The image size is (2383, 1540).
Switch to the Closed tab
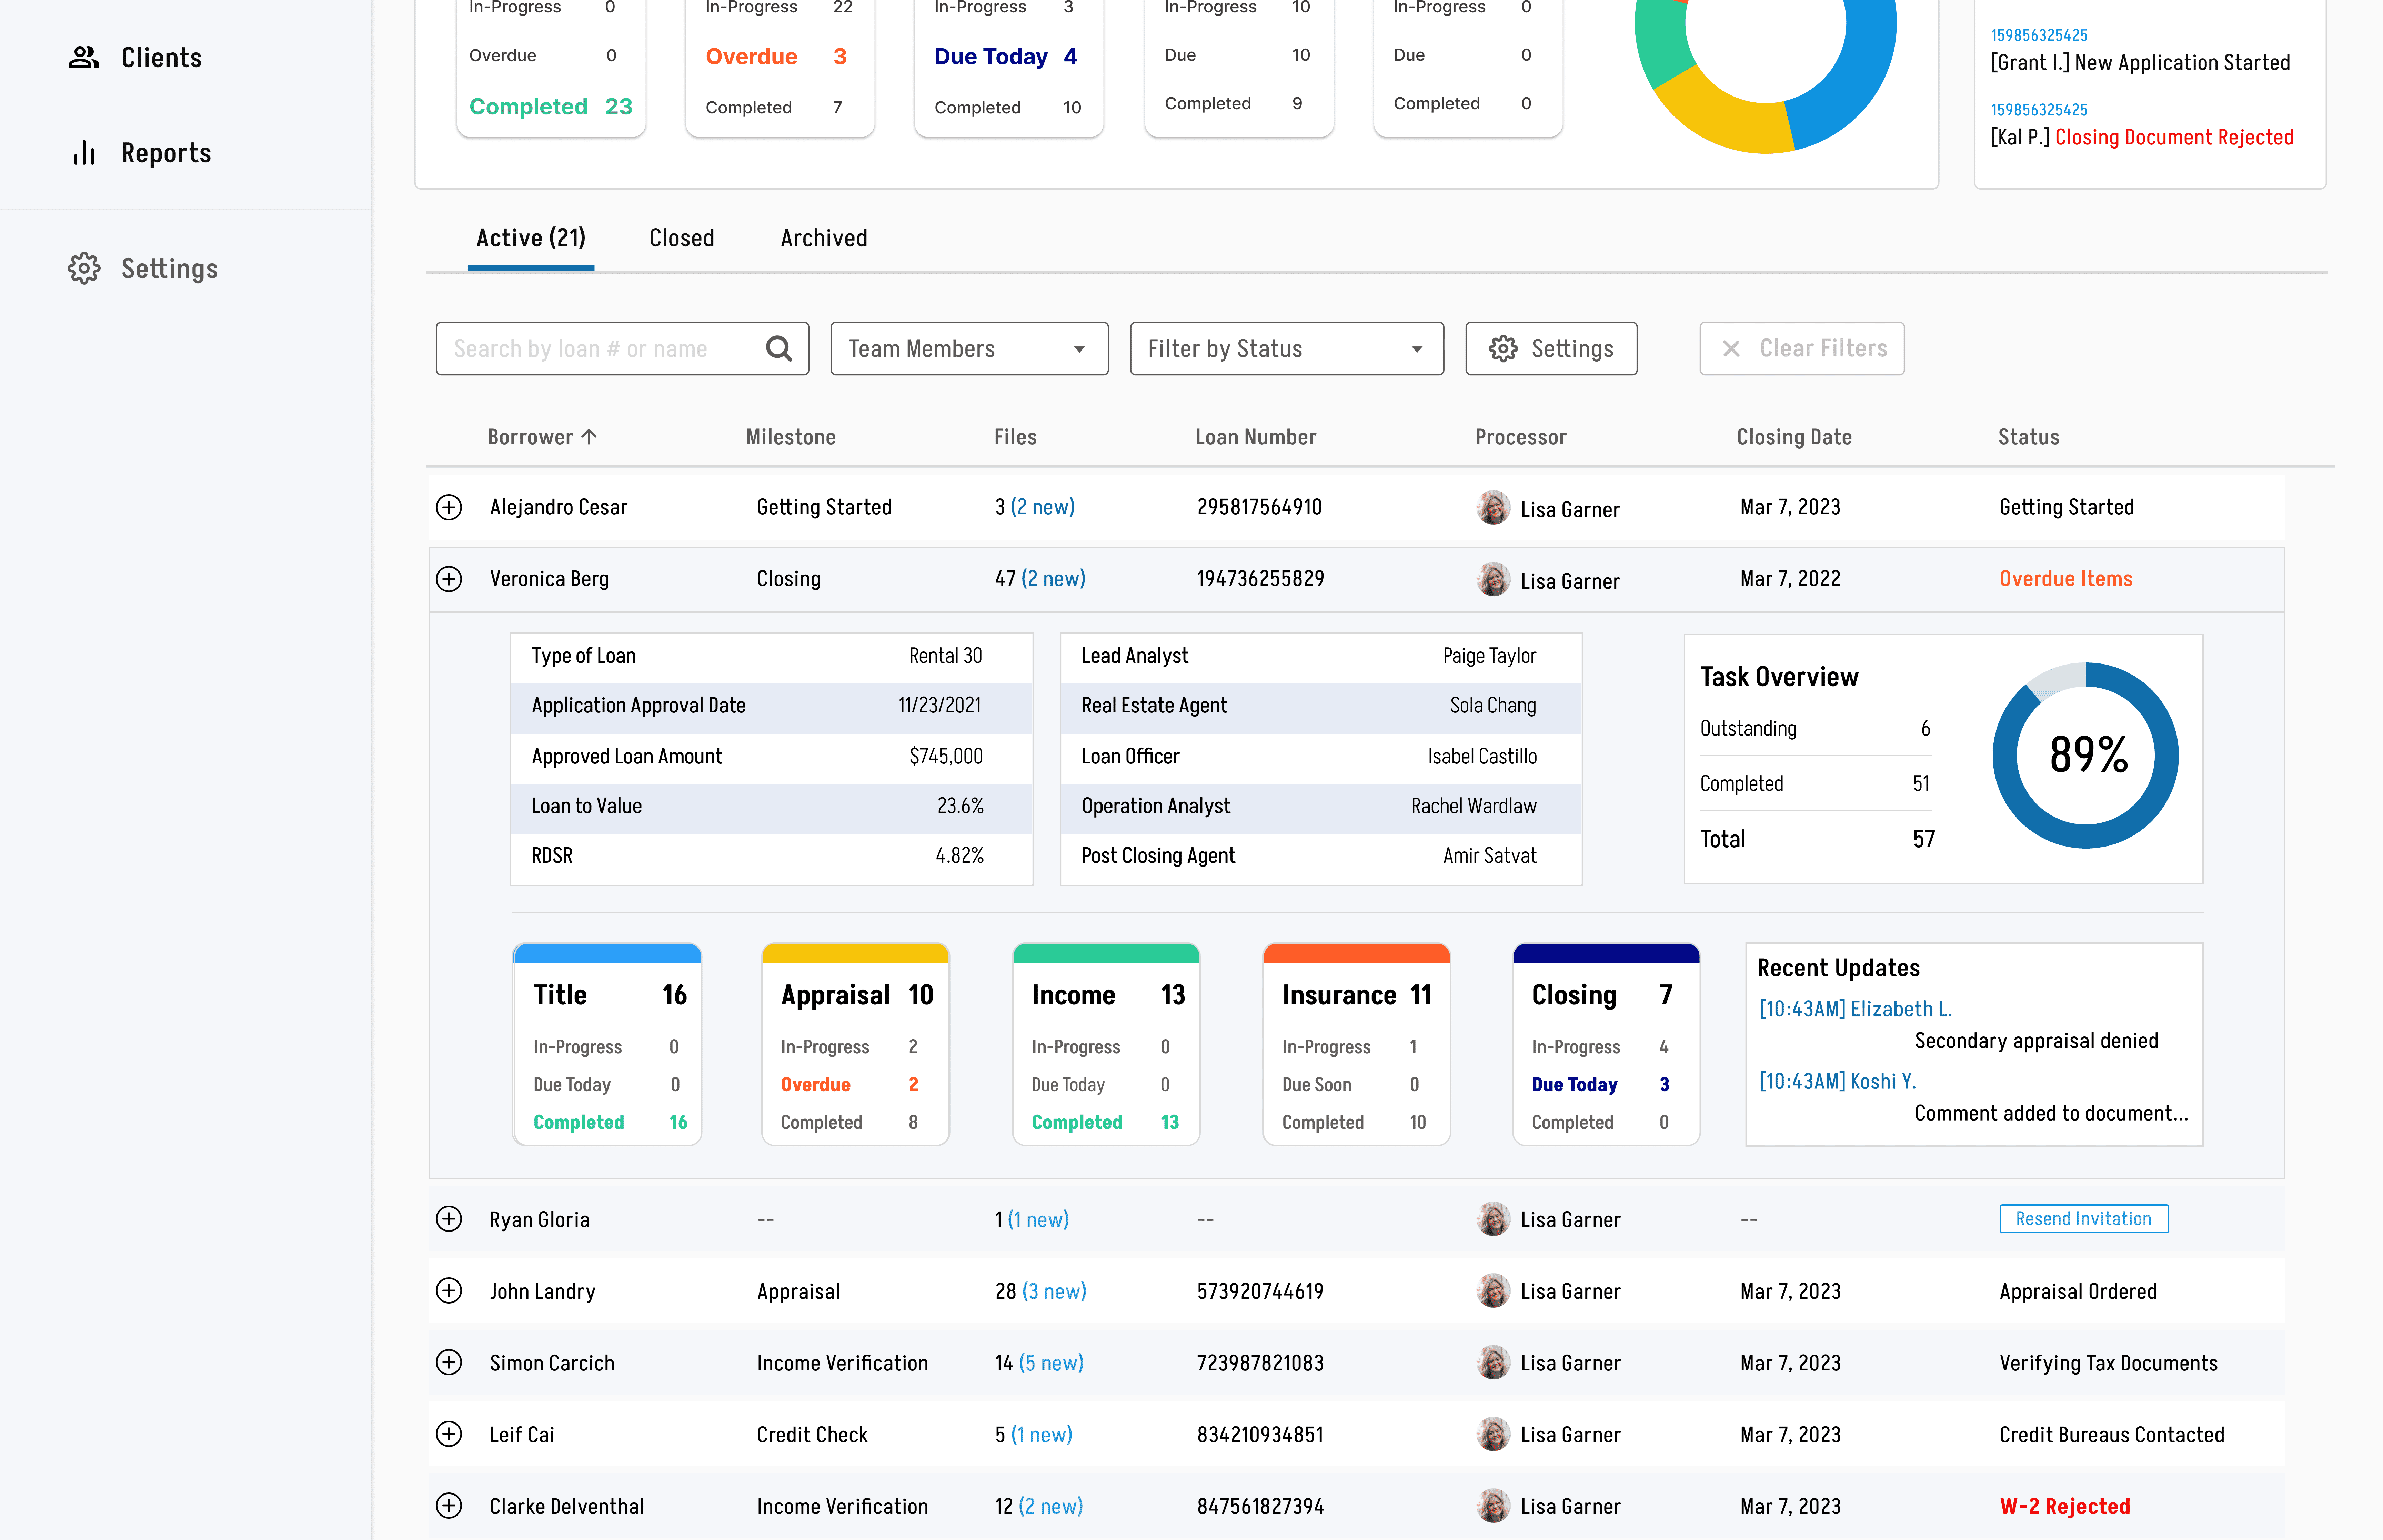[x=682, y=238]
